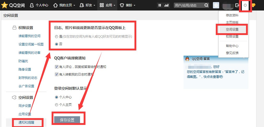Open 装扮 menu
This screenshot has width=264, height=127.
[129, 5]
